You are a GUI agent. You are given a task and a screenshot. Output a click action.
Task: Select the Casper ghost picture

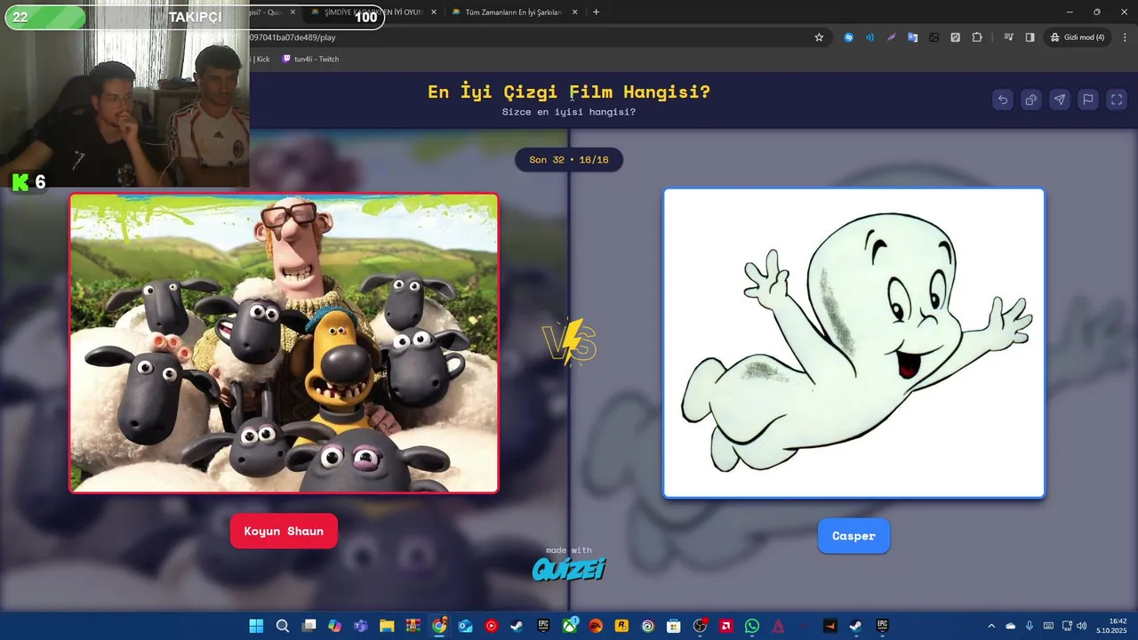853,343
